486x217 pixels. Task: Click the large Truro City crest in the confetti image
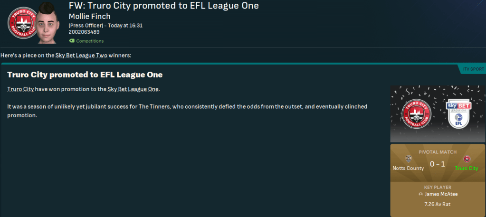point(416,114)
